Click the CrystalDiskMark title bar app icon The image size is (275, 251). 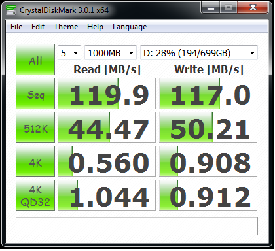click(10, 10)
